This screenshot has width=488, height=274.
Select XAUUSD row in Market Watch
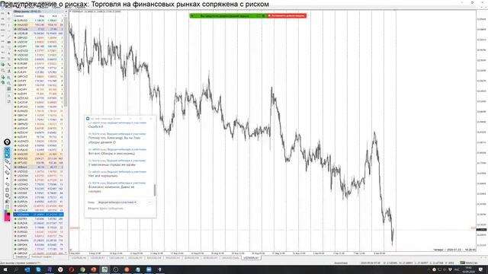pos(39,24)
